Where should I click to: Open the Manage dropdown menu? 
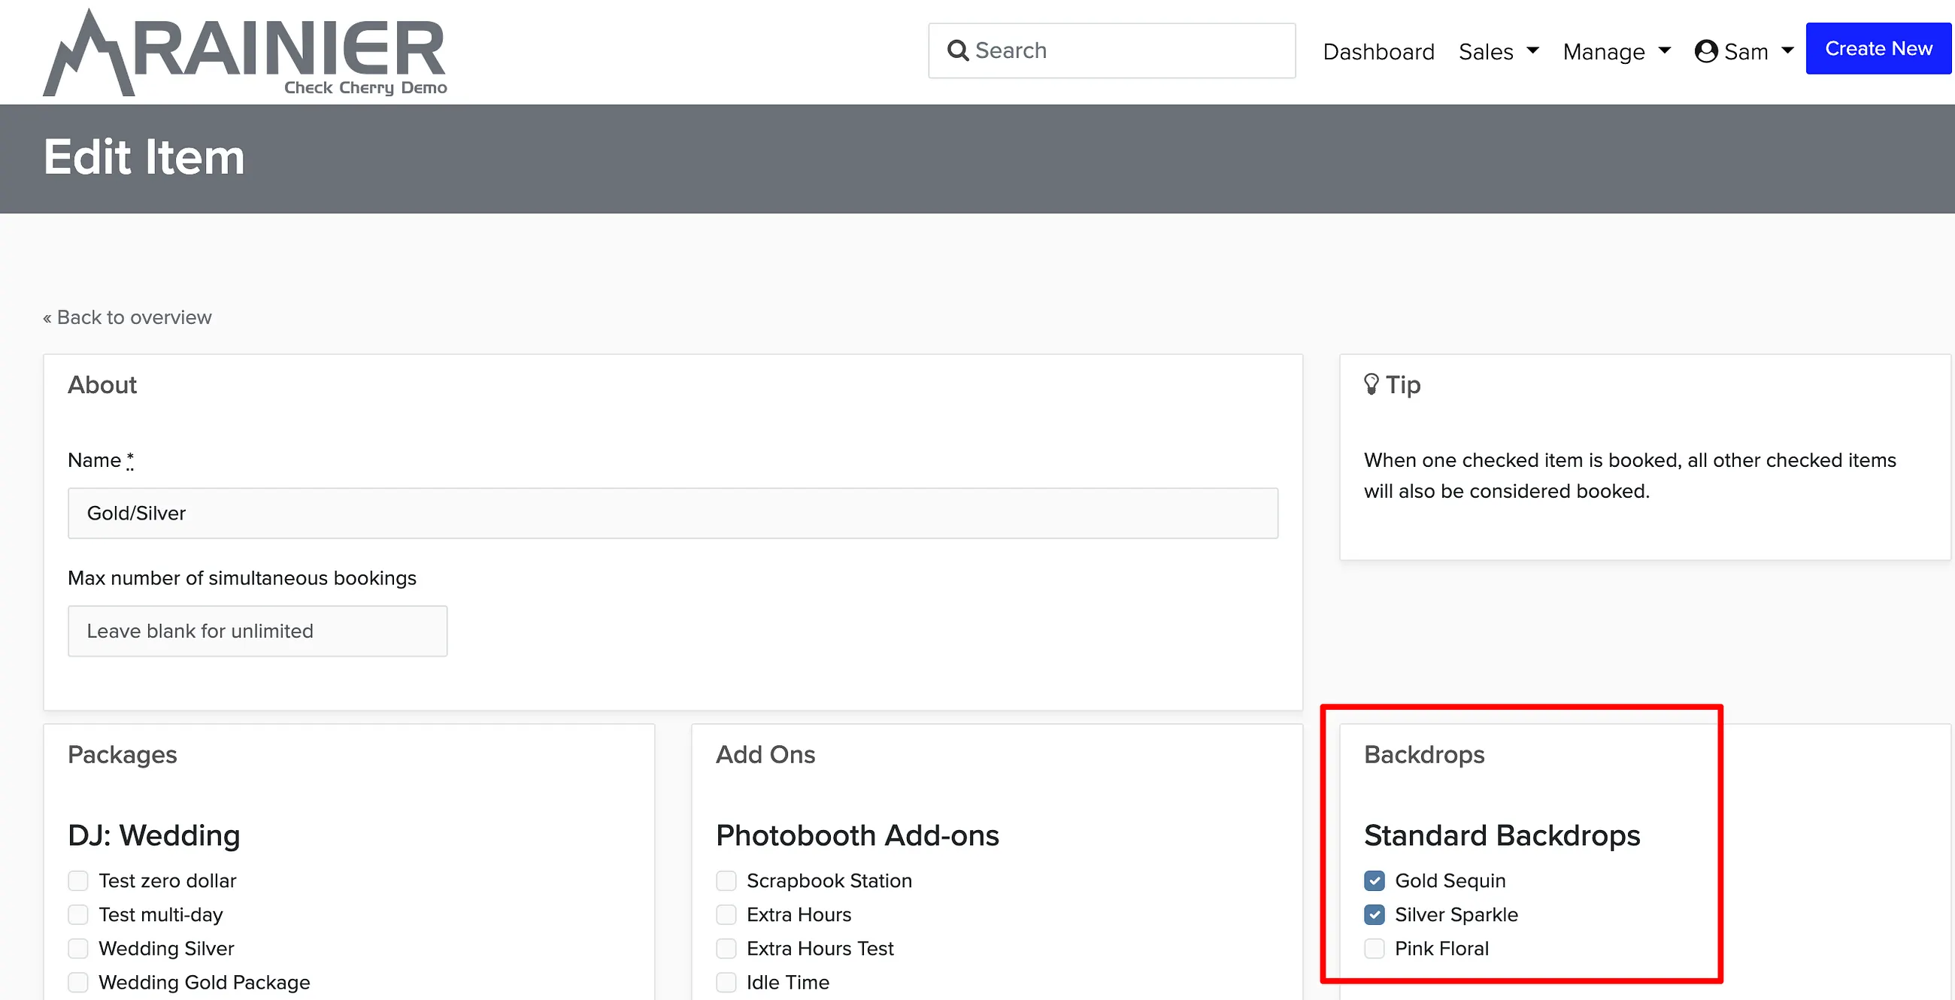(1617, 52)
